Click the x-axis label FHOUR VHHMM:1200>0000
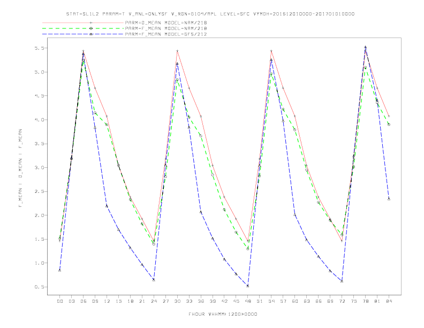Image resolution: width=424 pixels, height=328 pixels. click(223, 314)
